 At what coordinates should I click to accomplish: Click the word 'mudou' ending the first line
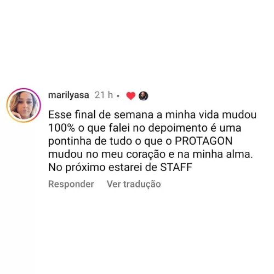pos(239,115)
